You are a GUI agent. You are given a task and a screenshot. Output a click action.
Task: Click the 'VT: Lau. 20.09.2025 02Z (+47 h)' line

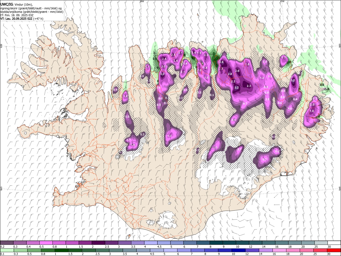22,19
